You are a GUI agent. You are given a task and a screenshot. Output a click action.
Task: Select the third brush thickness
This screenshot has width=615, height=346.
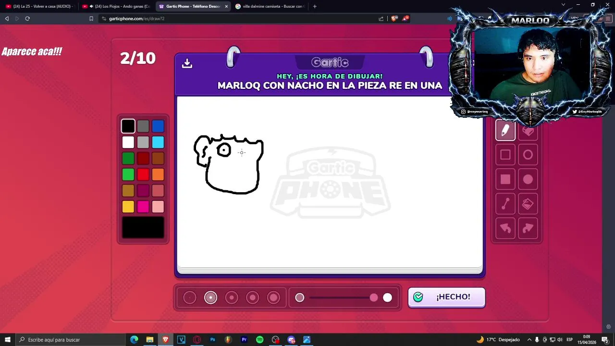232,298
